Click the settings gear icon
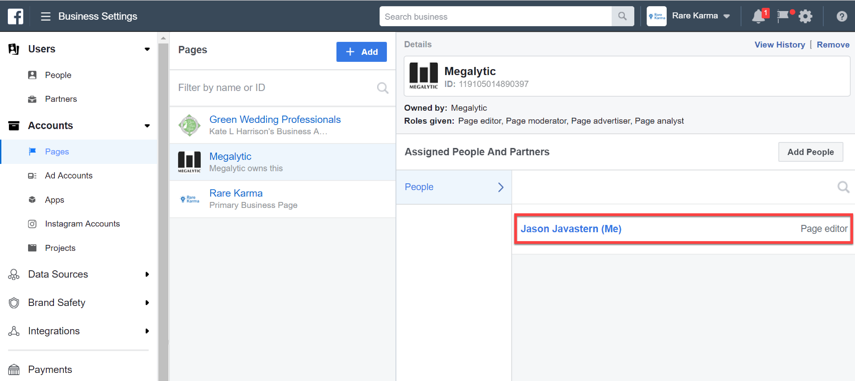The image size is (855, 381). coord(805,16)
